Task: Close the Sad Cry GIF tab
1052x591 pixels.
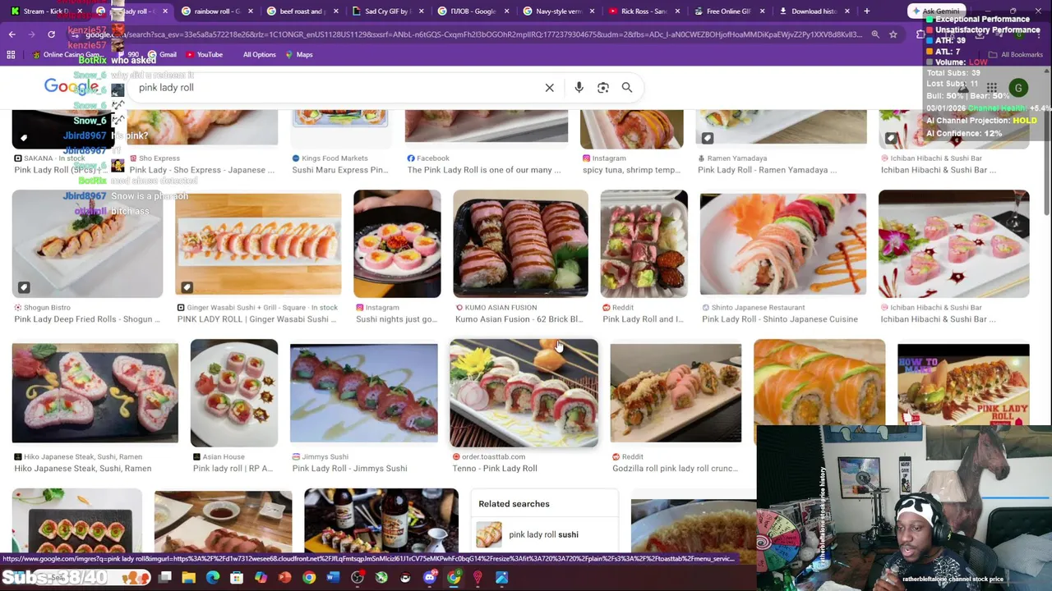Action: coord(422,11)
